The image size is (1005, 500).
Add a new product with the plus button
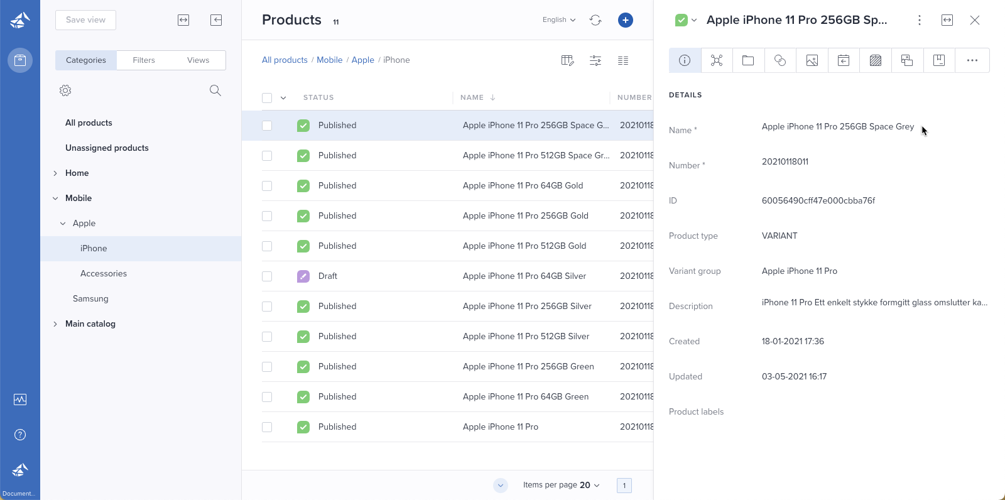pos(626,20)
